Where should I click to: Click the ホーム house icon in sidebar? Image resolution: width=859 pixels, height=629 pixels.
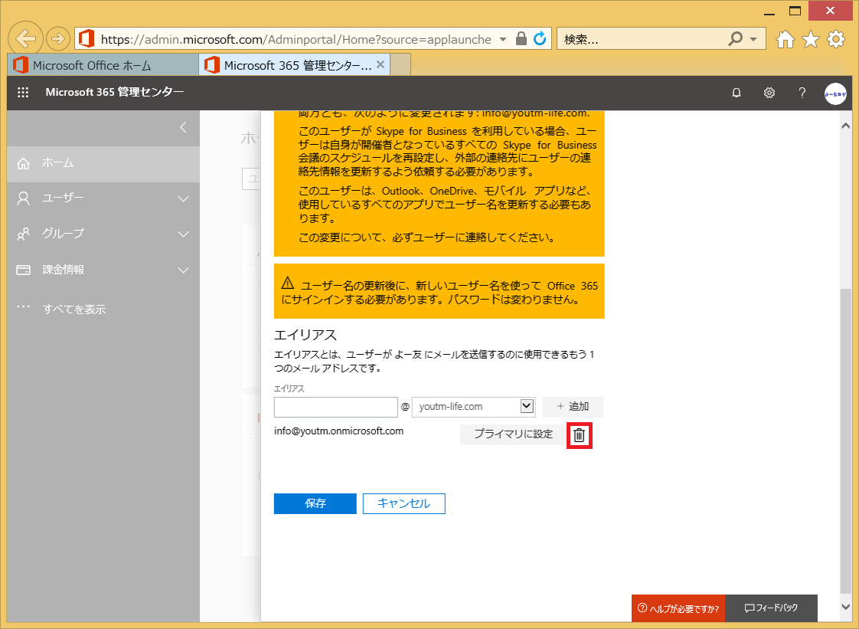[x=23, y=163]
